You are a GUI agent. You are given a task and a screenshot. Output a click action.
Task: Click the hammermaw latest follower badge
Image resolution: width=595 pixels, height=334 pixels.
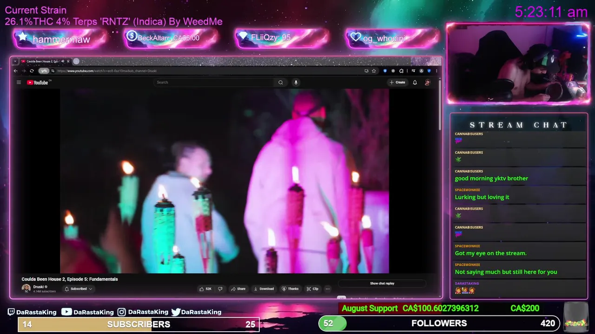[x=61, y=39]
